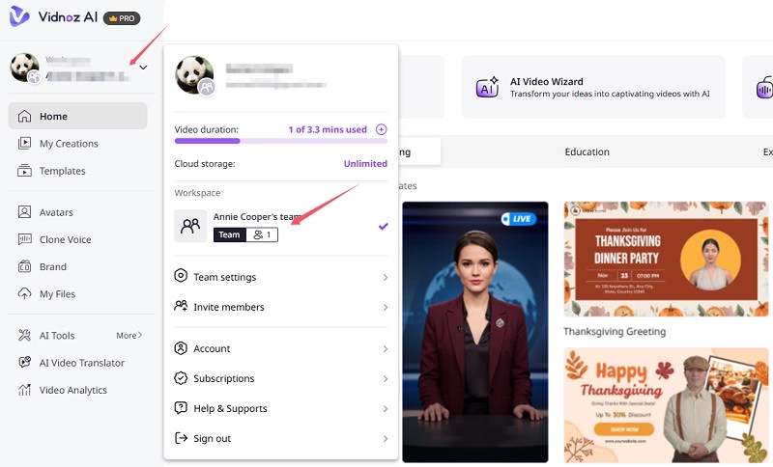The width and height of the screenshot is (773, 467).
Task: Open the Thanksgiving Dinner Party template thumbnail
Action: click(x=666, y=259)
